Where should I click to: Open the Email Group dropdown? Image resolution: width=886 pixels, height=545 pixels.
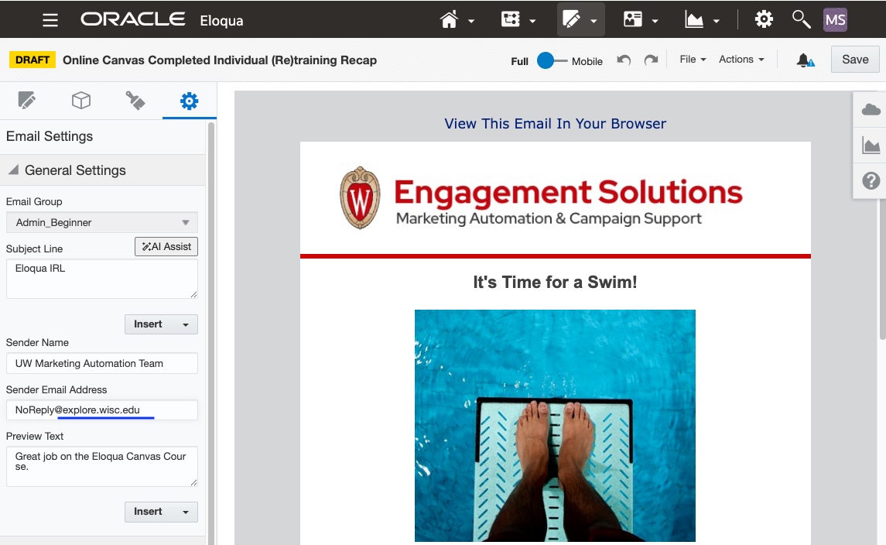click(x=101, y=222)
